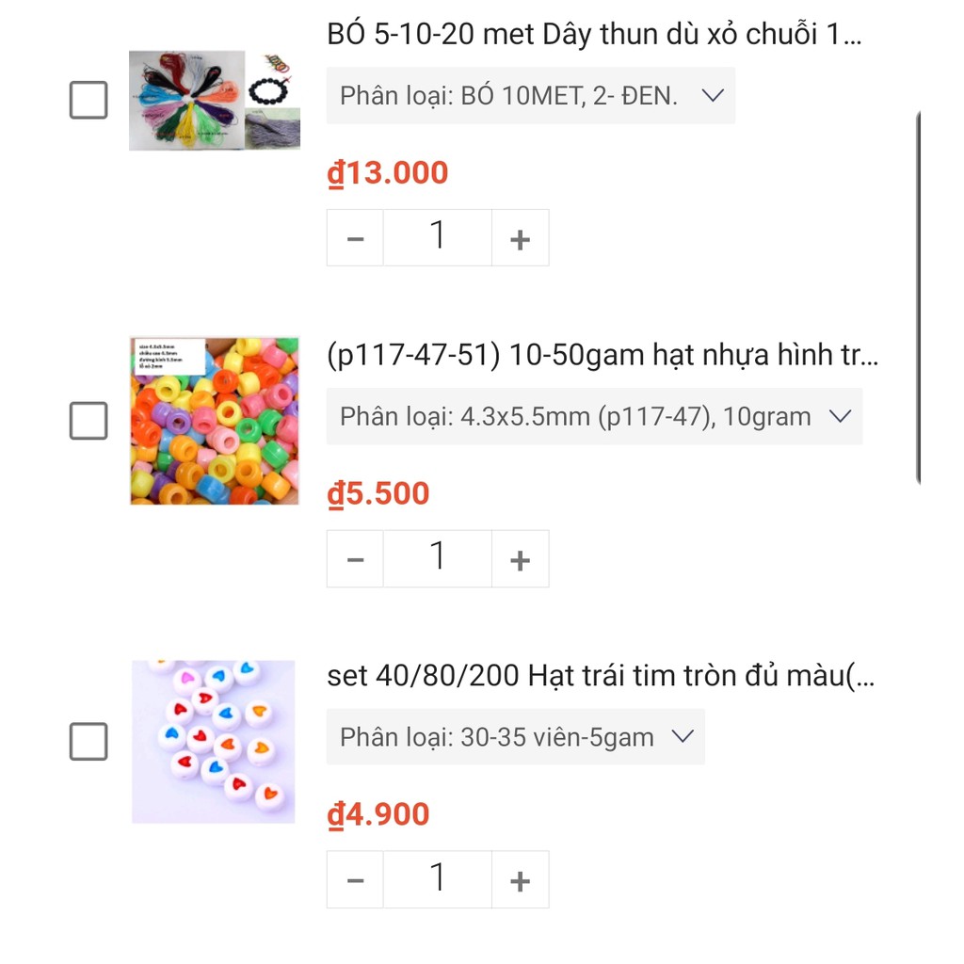Check the heart beads set for purchase
The width and height of the screenshot is (964, 964).
[x=88, y=742]
